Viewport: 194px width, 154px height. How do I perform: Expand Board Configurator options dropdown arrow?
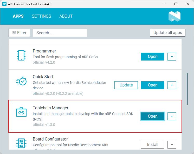point(172,144)
